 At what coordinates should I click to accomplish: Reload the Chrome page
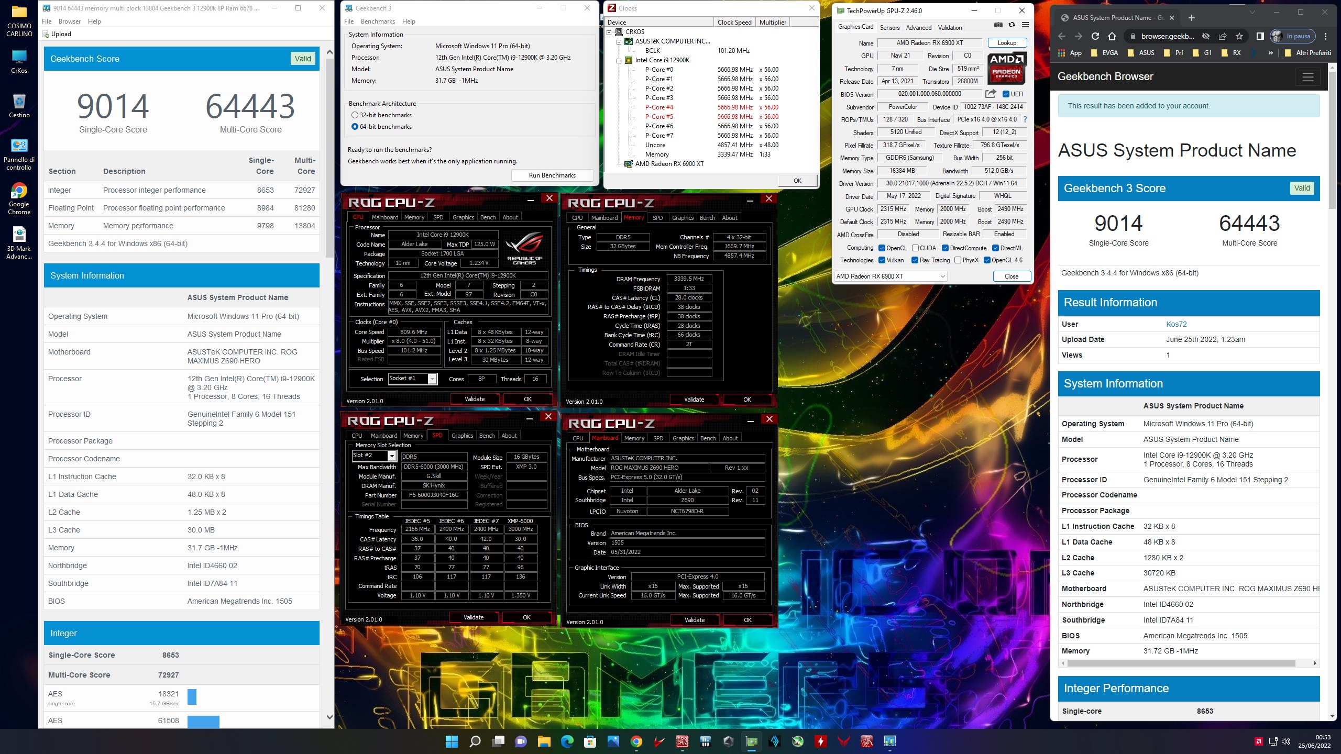point(1095,36)
